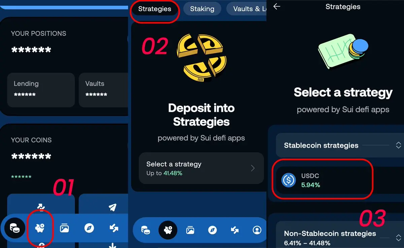Tap the coins icon in left panel nav
Viewport: 404px width, 248px height.
click(14, 228)
